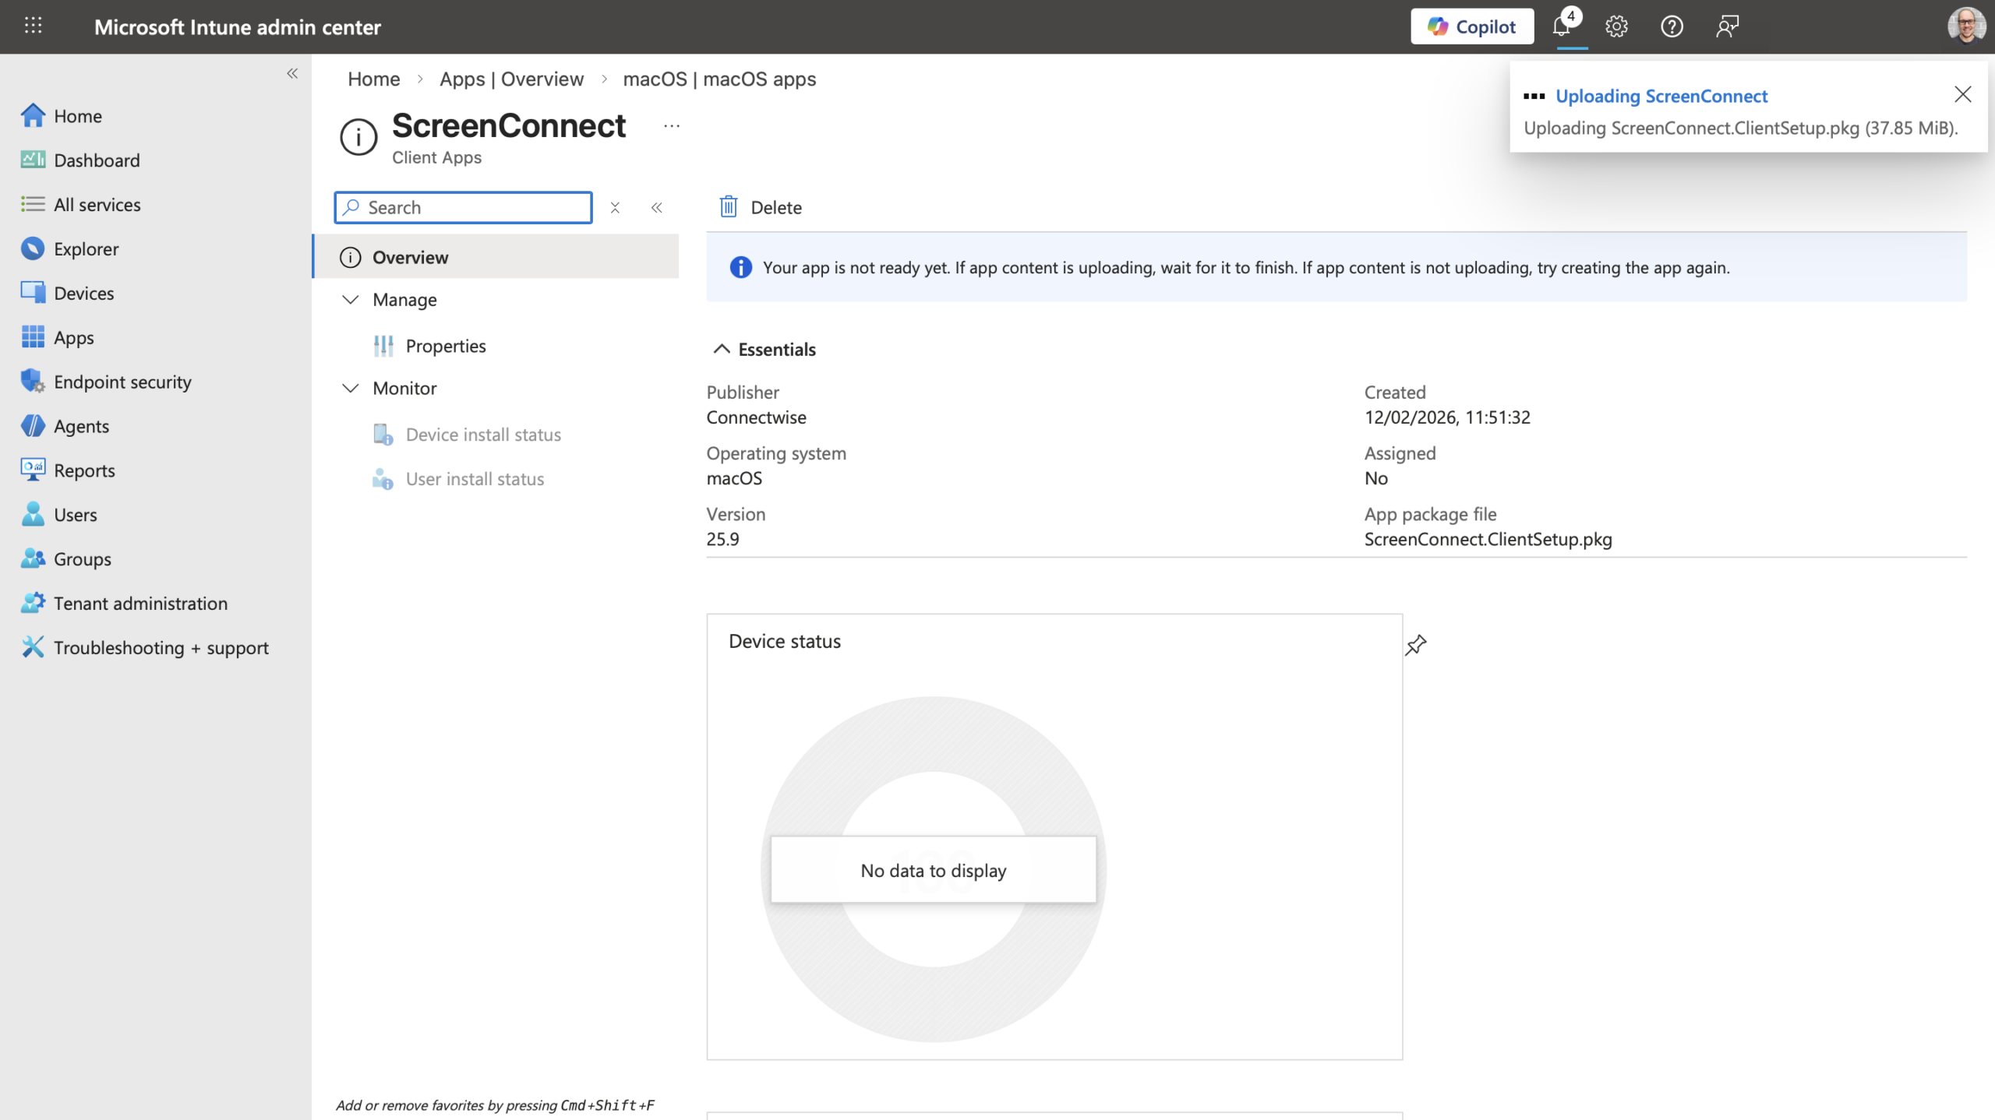The width and height of the screenshot is (1995, 1120).
Task: Pin the Device status chart
Action: pyautogui.click(x=1415, y=645)
